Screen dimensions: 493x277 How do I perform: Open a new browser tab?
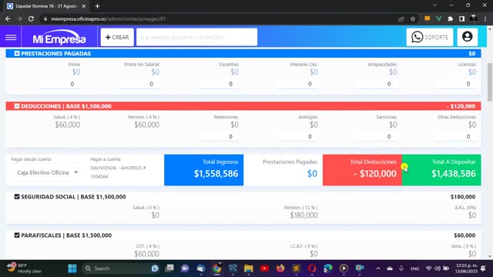tap(98, 6)
